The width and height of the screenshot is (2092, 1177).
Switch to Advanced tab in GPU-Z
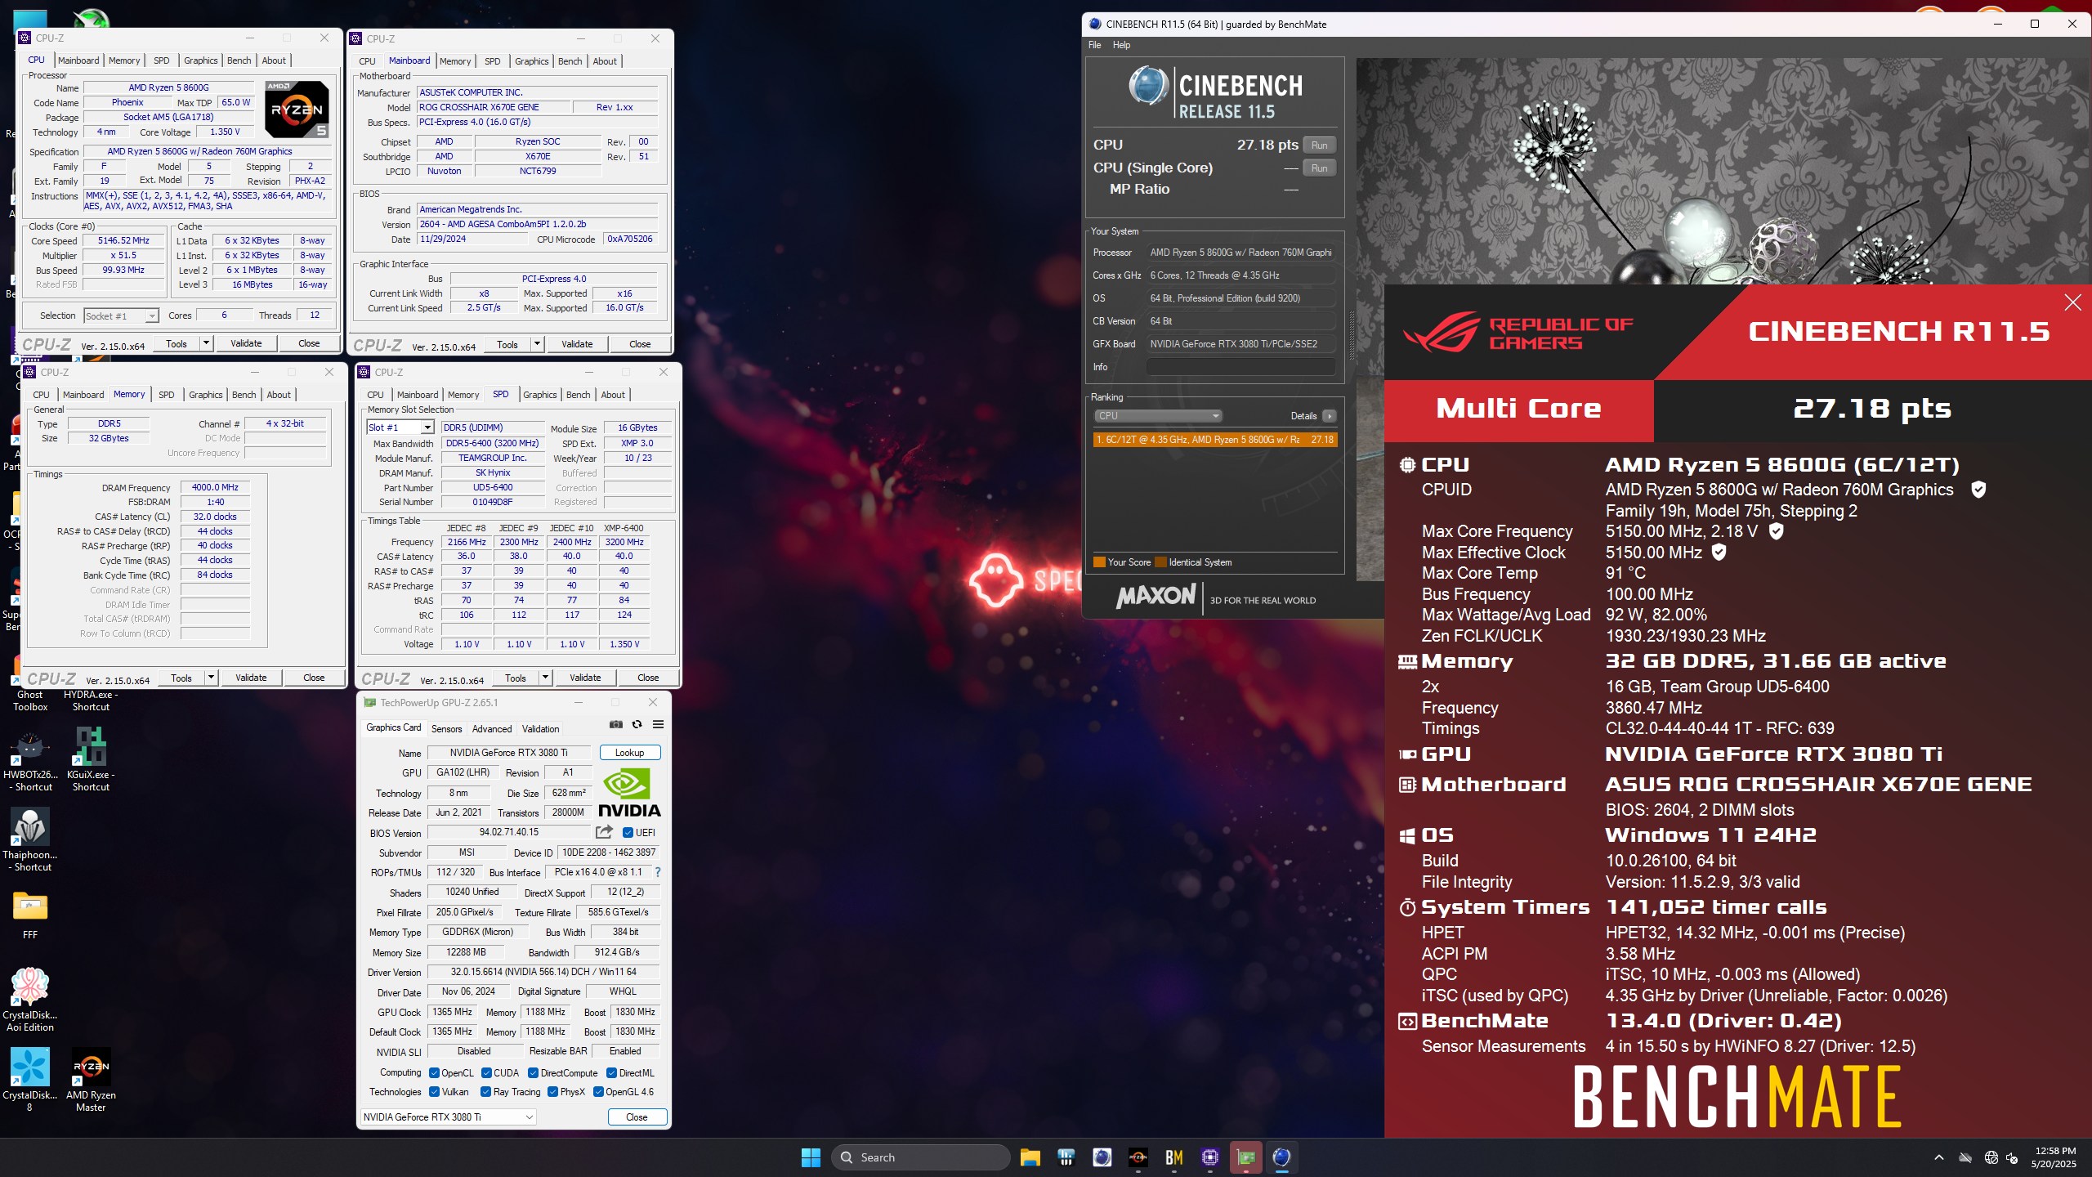[492, 729]
